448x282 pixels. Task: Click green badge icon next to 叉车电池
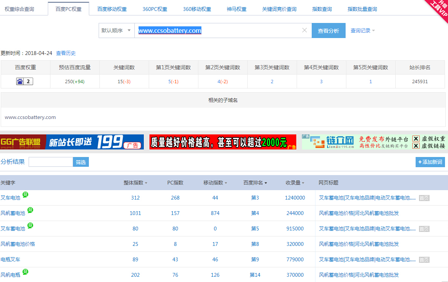coord(25,195)
